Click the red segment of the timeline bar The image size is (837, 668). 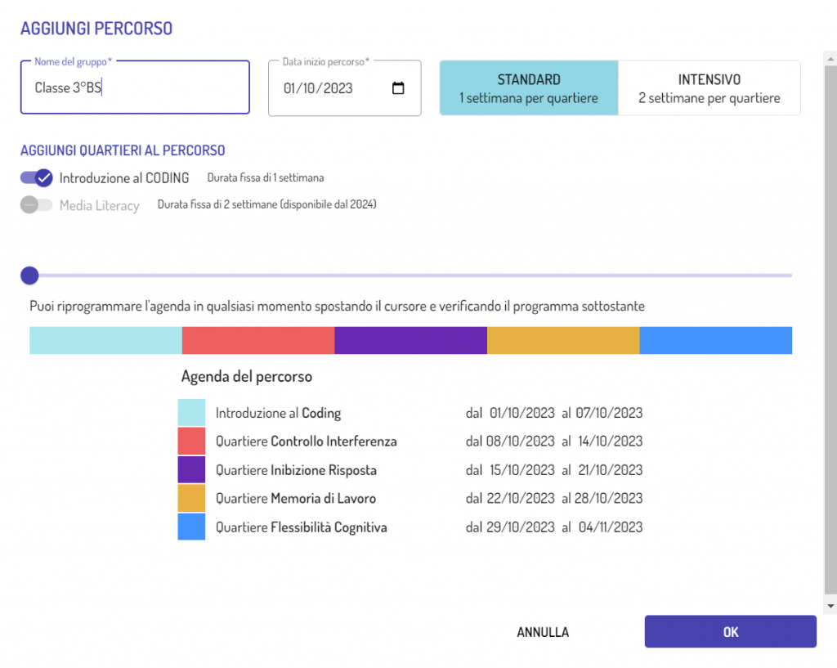(x=258, y=341)
